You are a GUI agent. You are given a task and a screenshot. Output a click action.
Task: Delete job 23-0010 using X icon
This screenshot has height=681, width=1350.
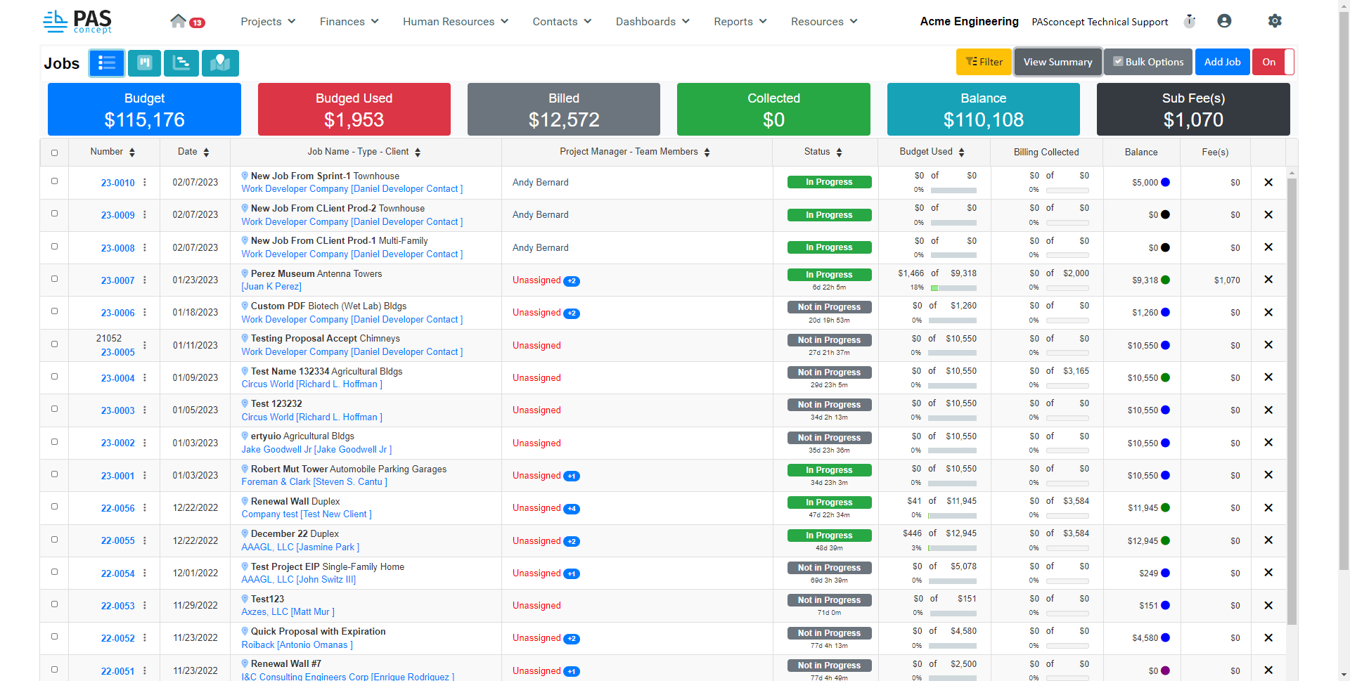1268,183
